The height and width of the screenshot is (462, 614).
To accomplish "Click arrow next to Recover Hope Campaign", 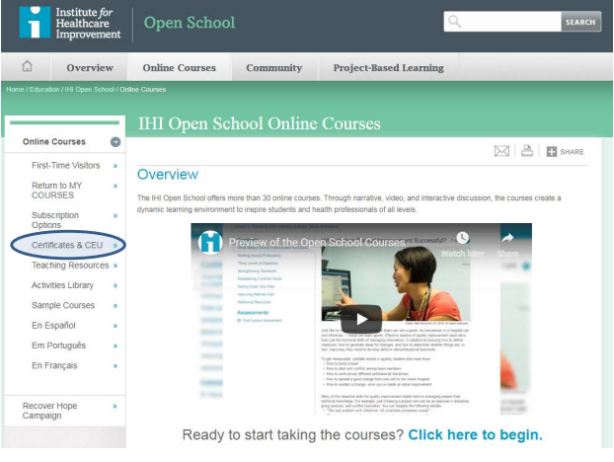I will (x=115, y=407).
